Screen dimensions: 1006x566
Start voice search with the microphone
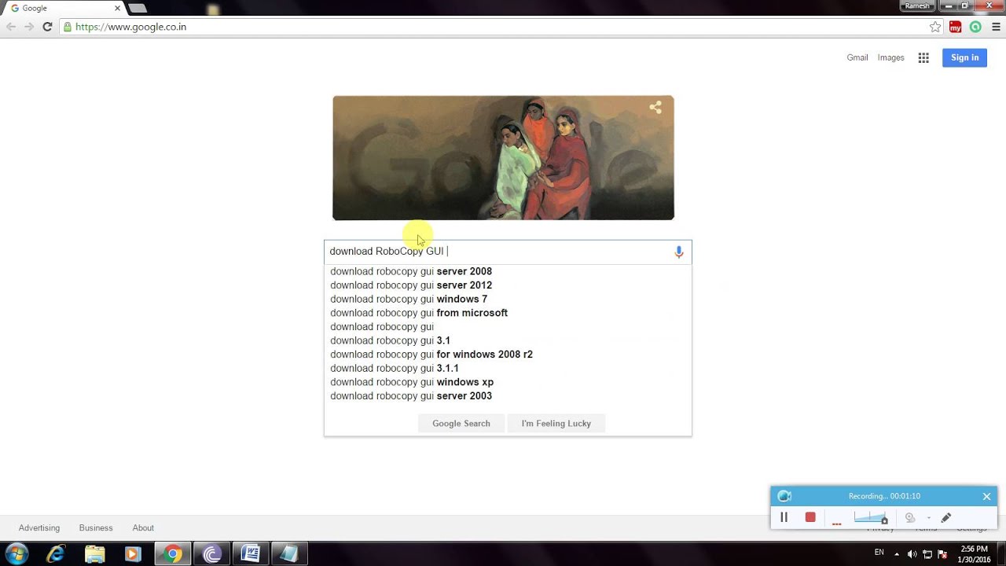[679, 252]
